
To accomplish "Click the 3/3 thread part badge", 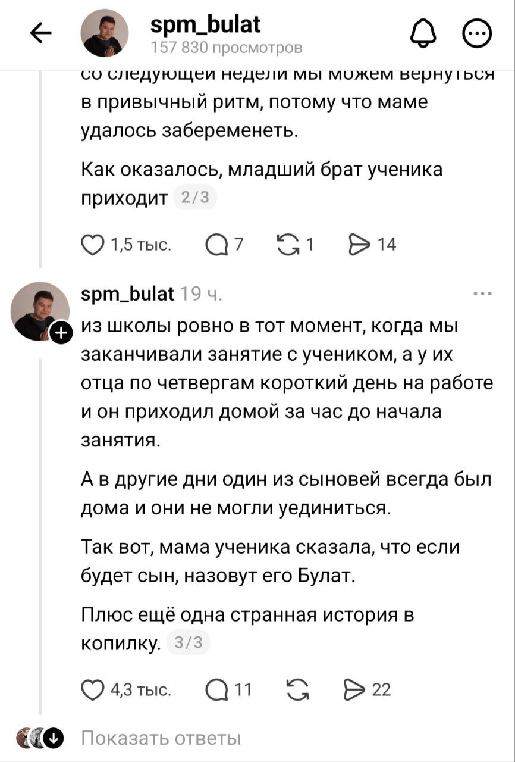I will [188, 642].
